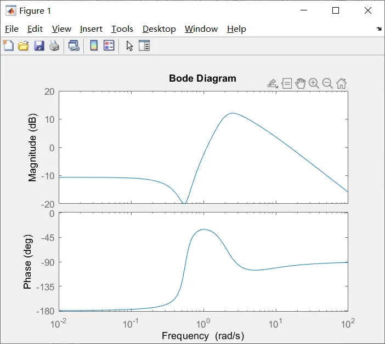Open the File menu

12,29
